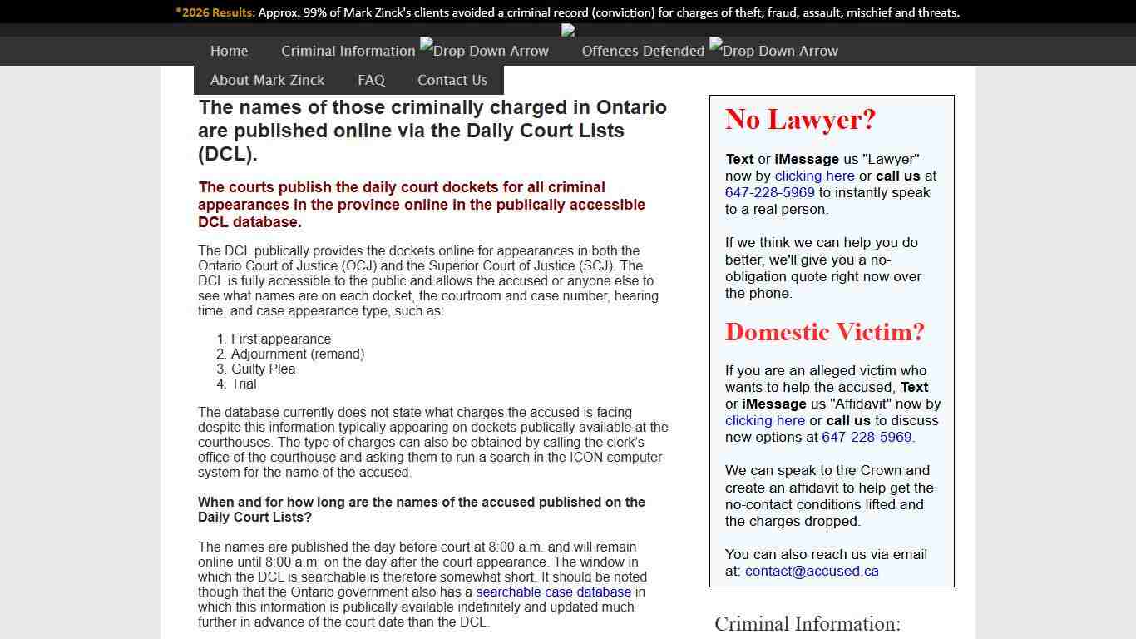Click 'clicking here' under Domestic Victim
The width and height of the screenshot is (1136, 639).
(764, 420)
